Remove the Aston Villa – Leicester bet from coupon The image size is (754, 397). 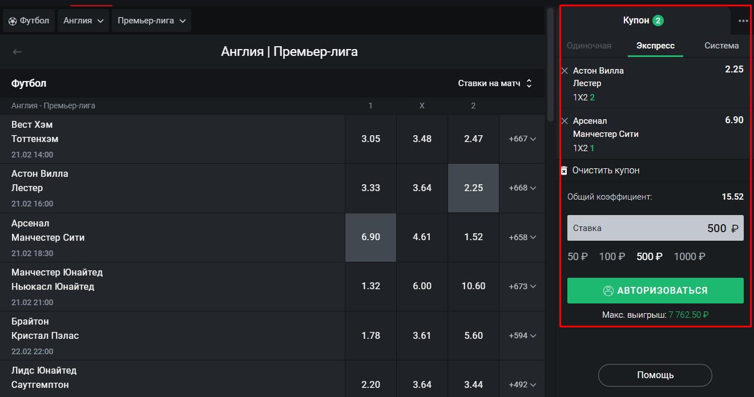point(565,71)
